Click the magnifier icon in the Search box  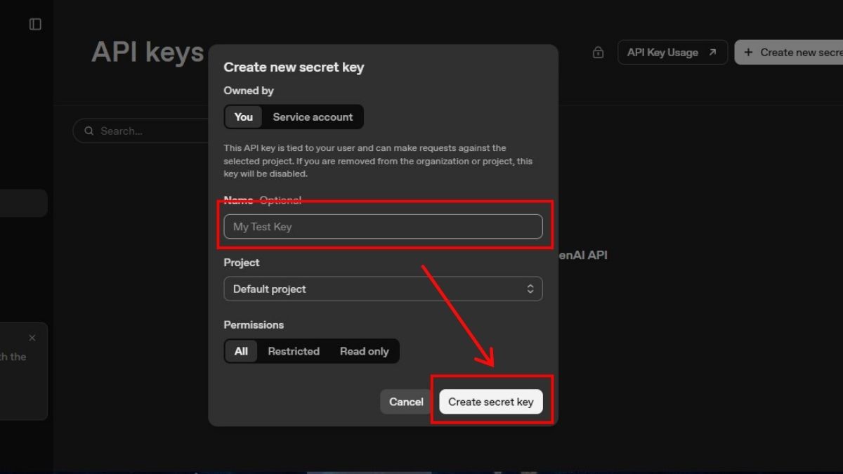89,131
